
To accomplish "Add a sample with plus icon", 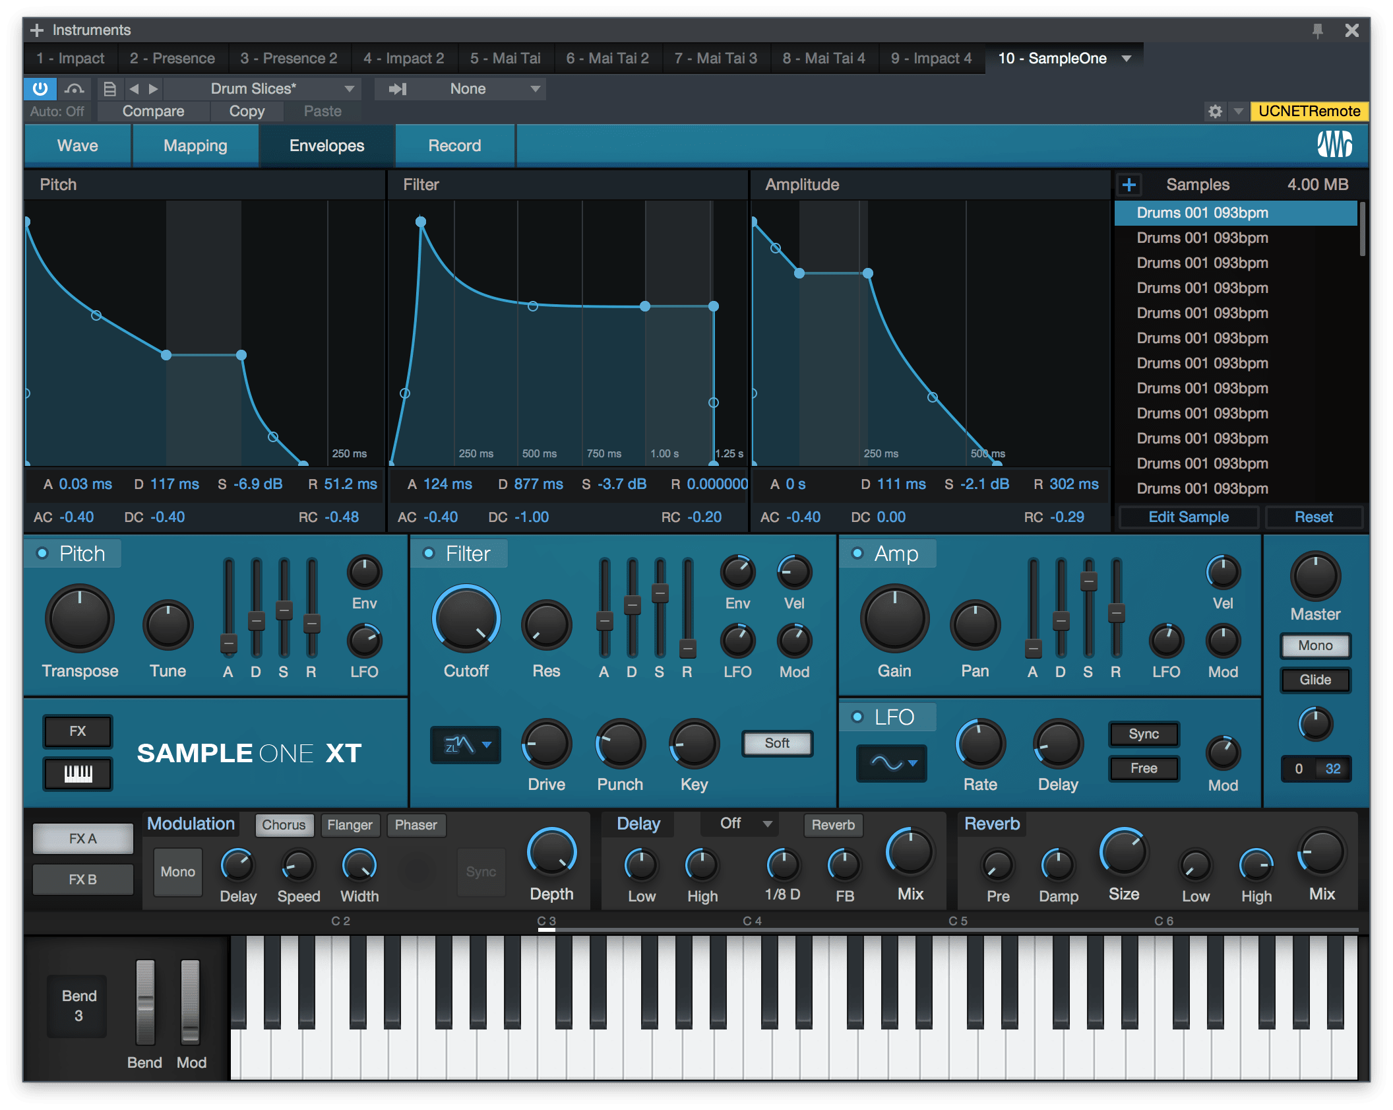I will (1129, 185).
